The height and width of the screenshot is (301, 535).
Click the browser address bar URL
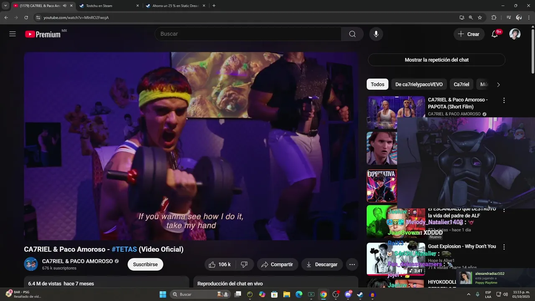tap(76, 18)
